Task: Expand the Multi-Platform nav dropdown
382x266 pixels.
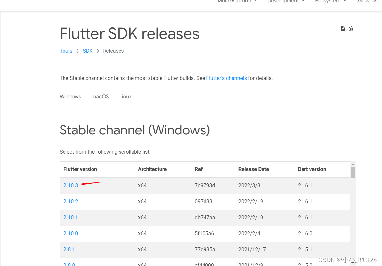Action: point(237,1)
